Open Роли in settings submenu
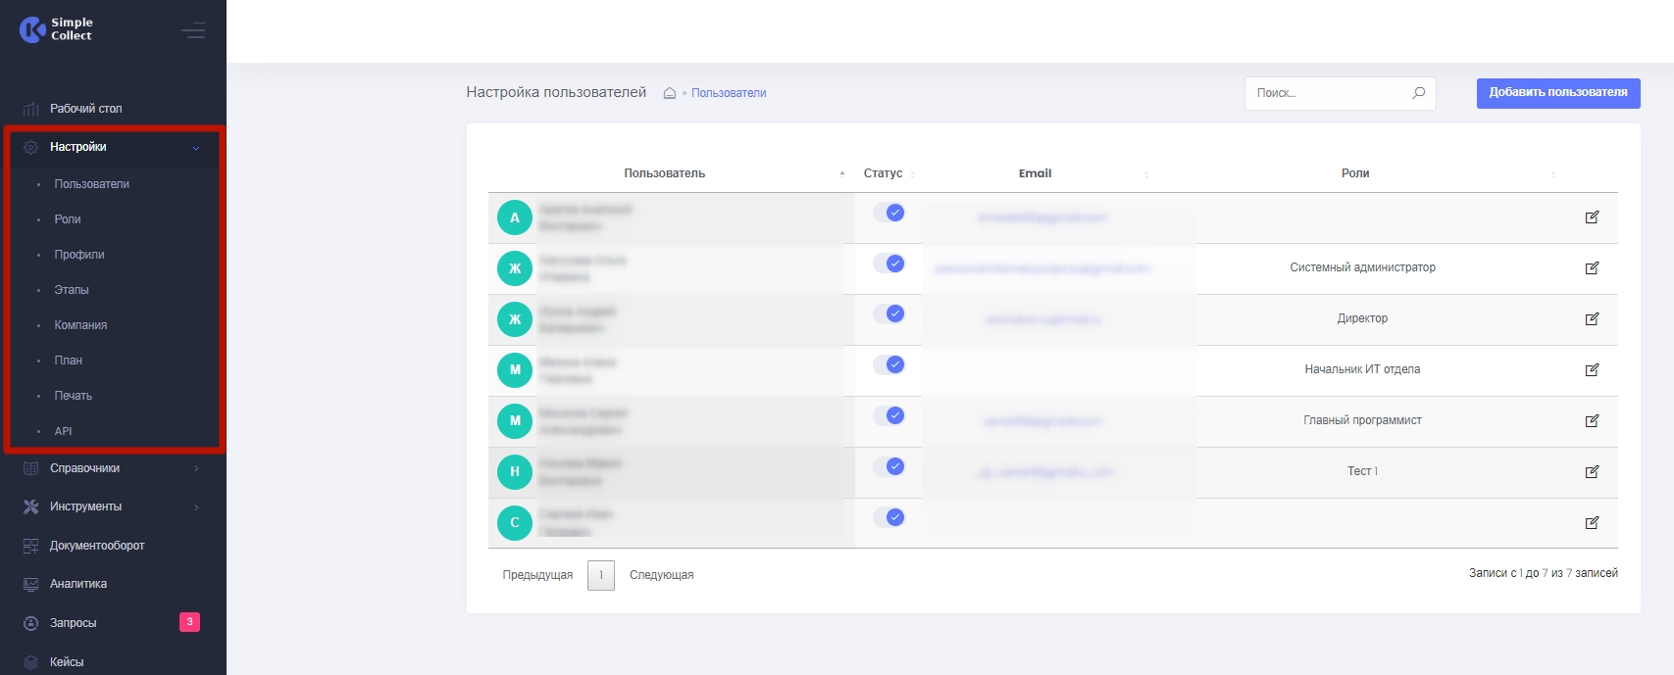 [68, 219]
